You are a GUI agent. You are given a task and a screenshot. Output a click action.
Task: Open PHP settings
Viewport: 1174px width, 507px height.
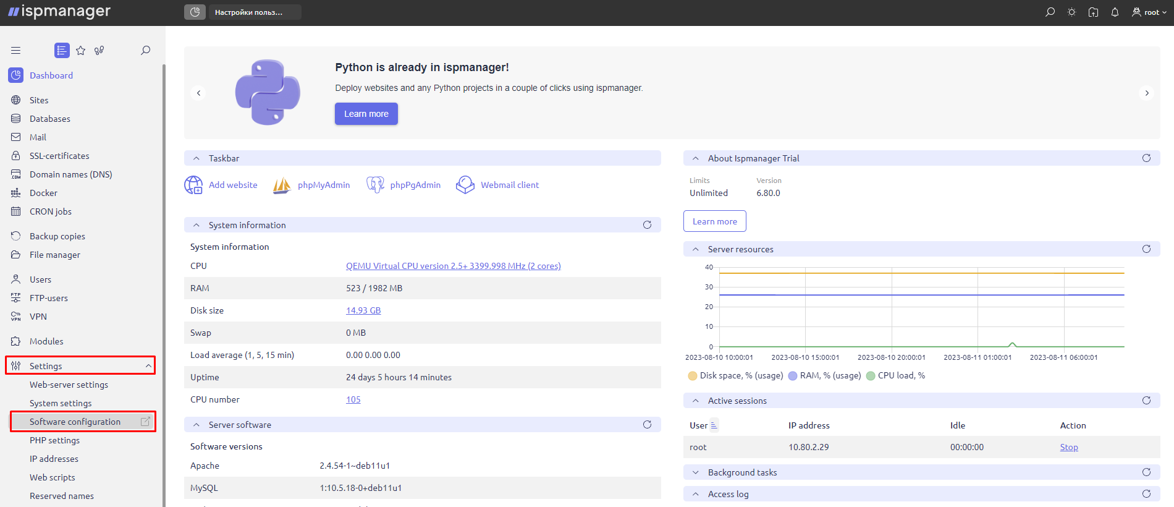click(x=54, y=440)
